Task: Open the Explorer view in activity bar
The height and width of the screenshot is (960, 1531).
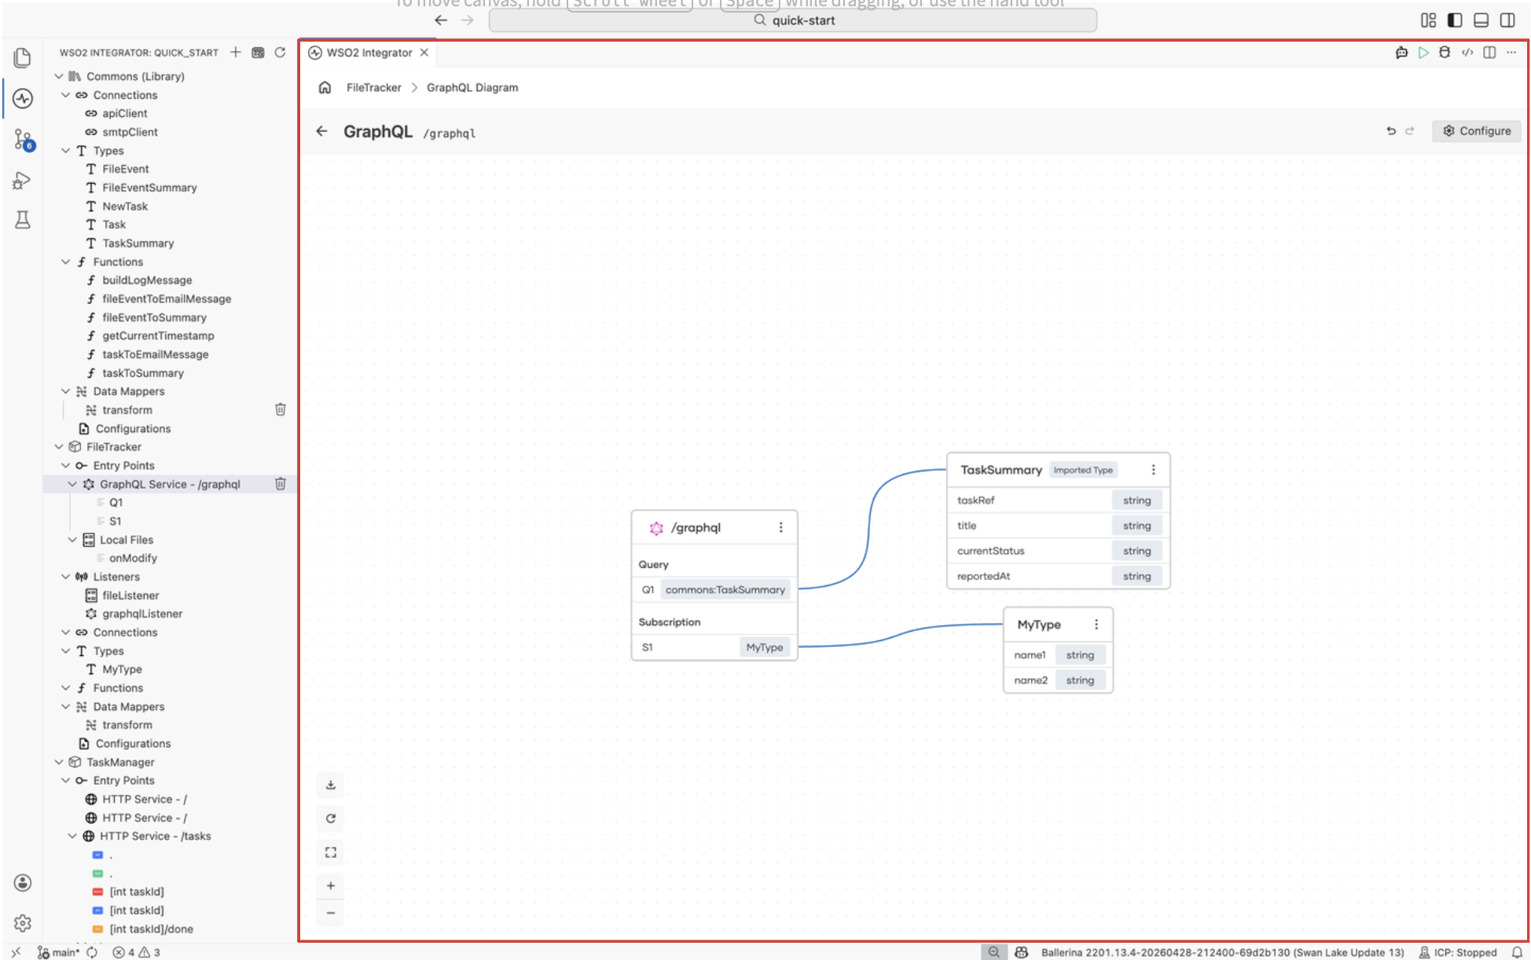Action: pyautogui.click(x=22, y=57)
